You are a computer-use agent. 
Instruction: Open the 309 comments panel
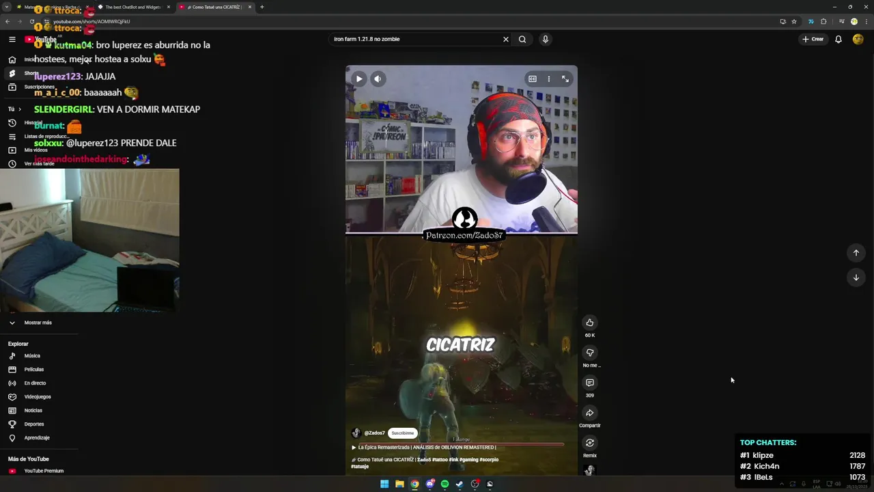590,383
